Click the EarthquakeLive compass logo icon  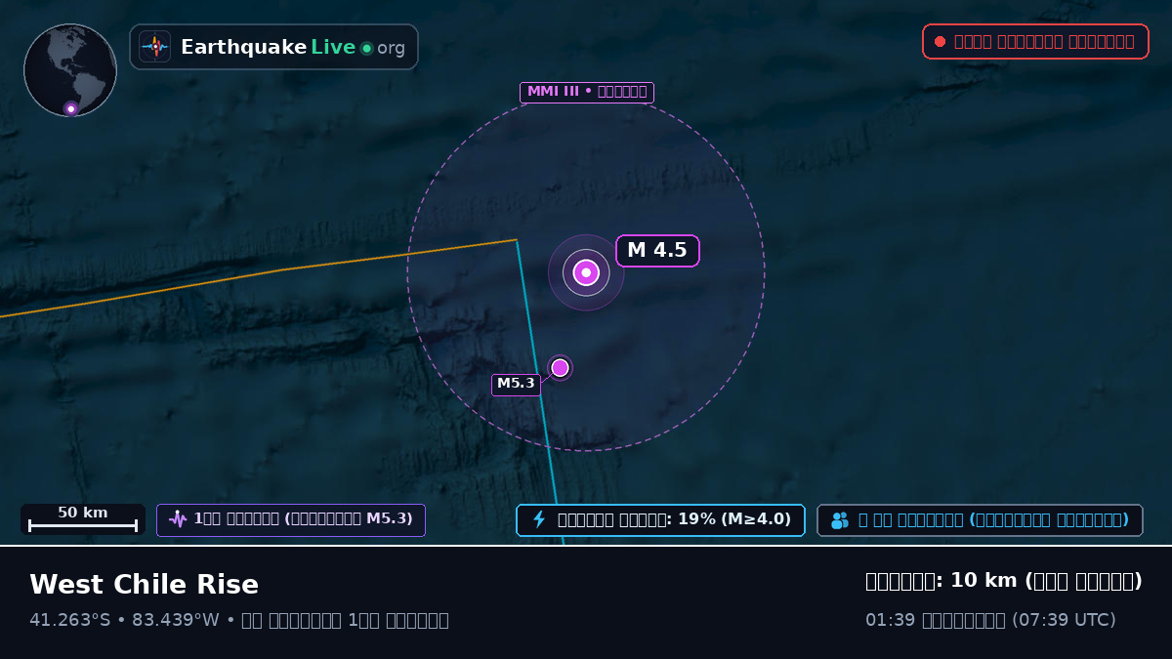click(155, 47)
